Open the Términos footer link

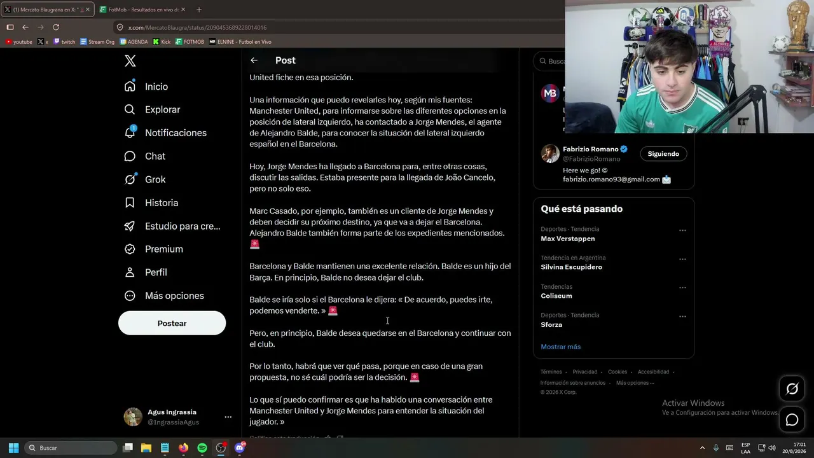pyautogui.click(x=551, y=372)
